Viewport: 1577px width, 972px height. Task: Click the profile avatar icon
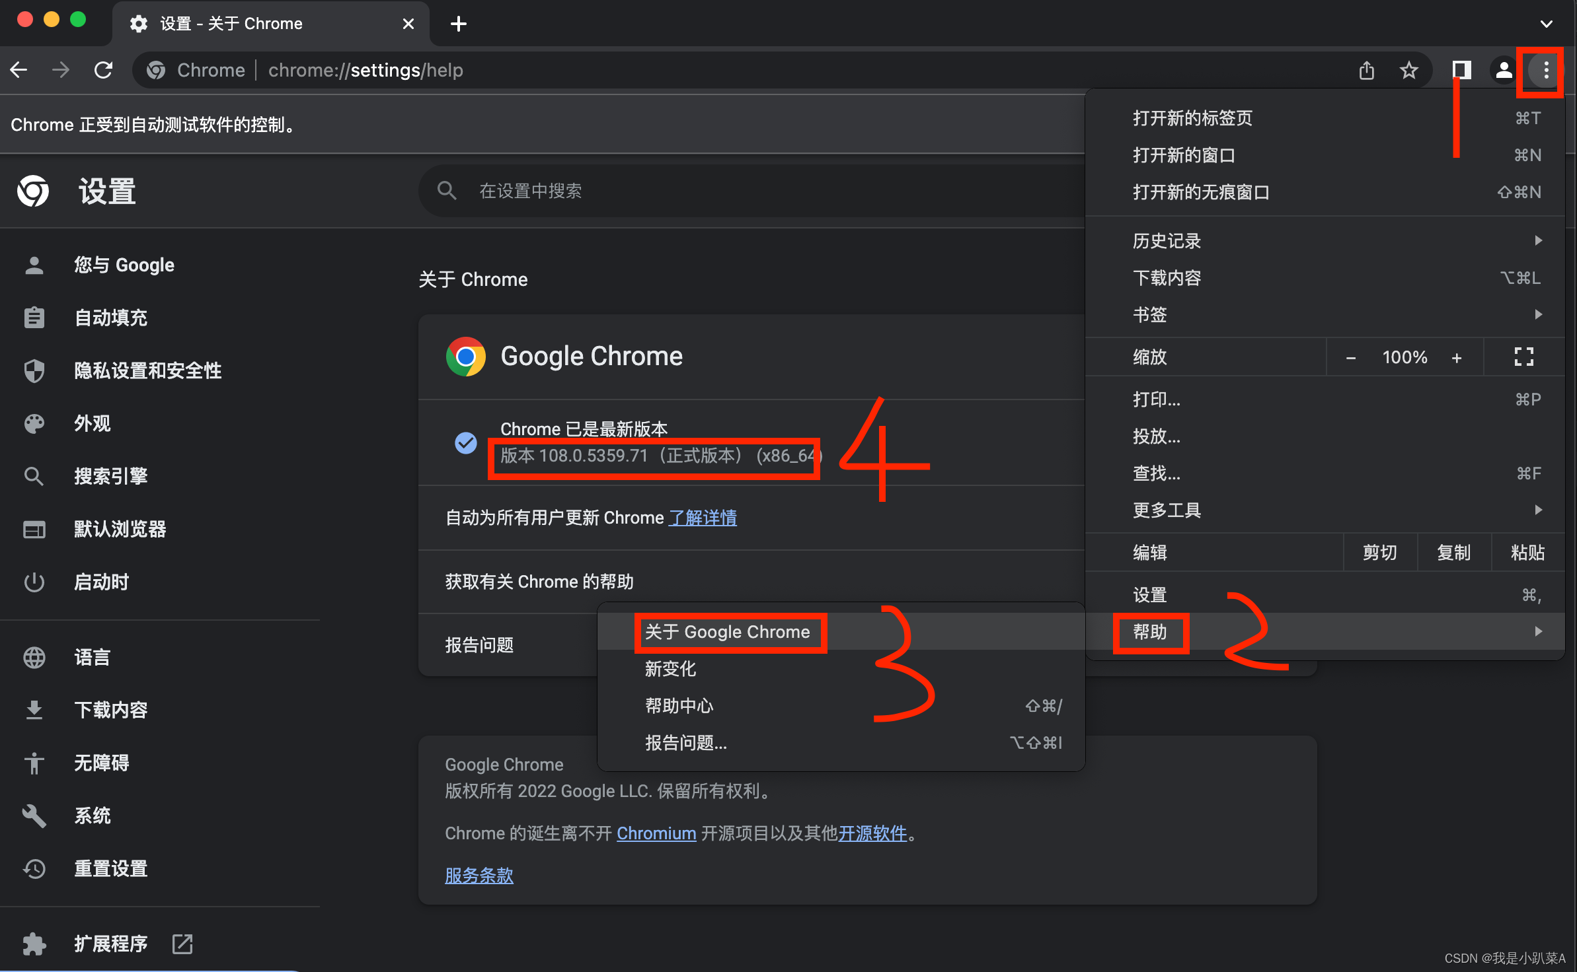pyautogui.click(x=1504, y=70)
